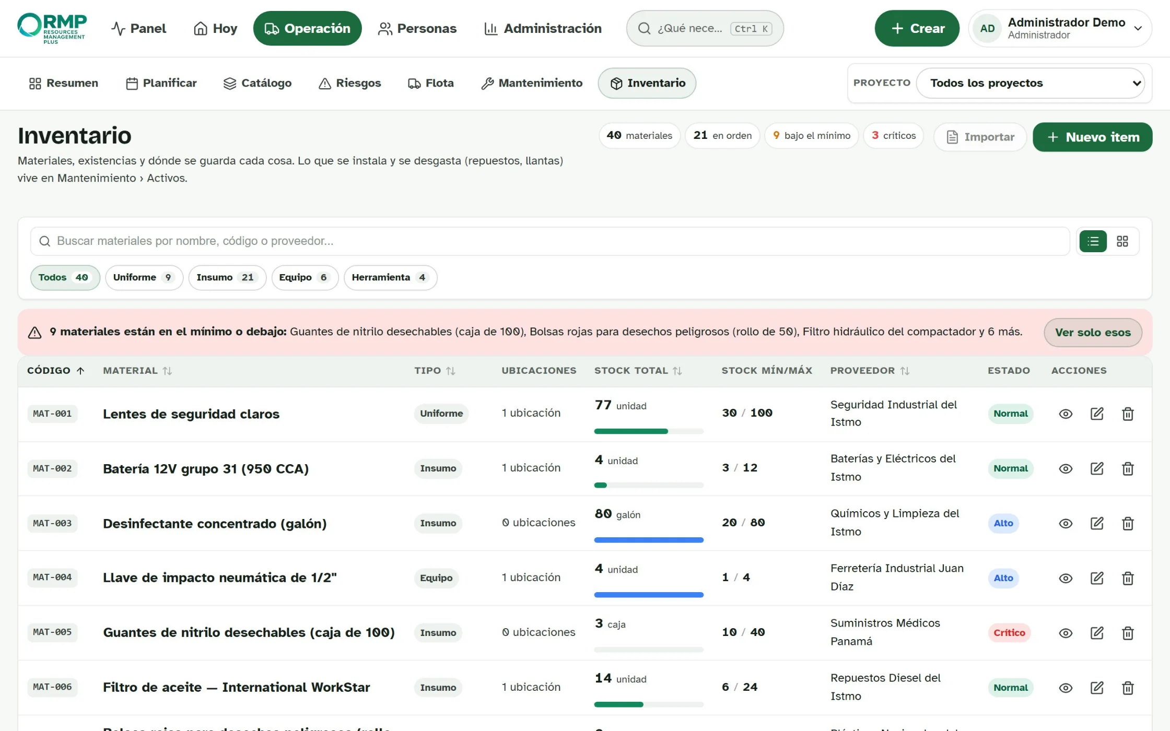
Task: Click stock bar for Lentes de seguridad claros
Action: click(649, 431)
